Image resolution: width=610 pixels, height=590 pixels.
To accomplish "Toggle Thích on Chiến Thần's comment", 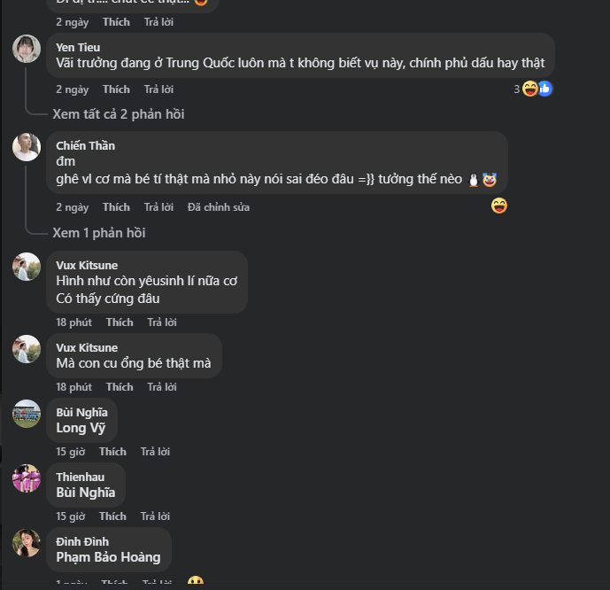I will (116, 207).
